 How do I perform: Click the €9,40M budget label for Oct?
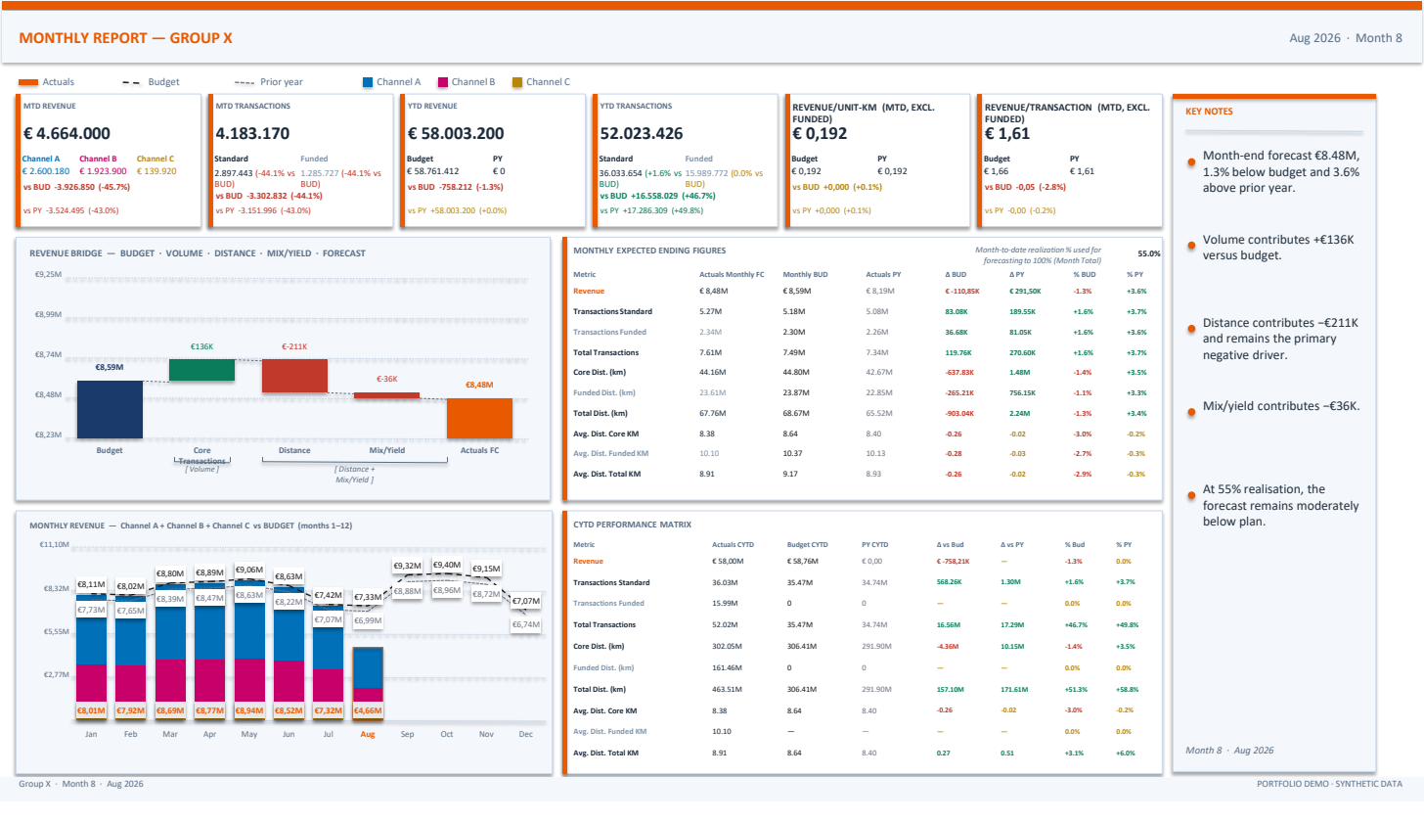pyautogui.click(x=447, y=565)
